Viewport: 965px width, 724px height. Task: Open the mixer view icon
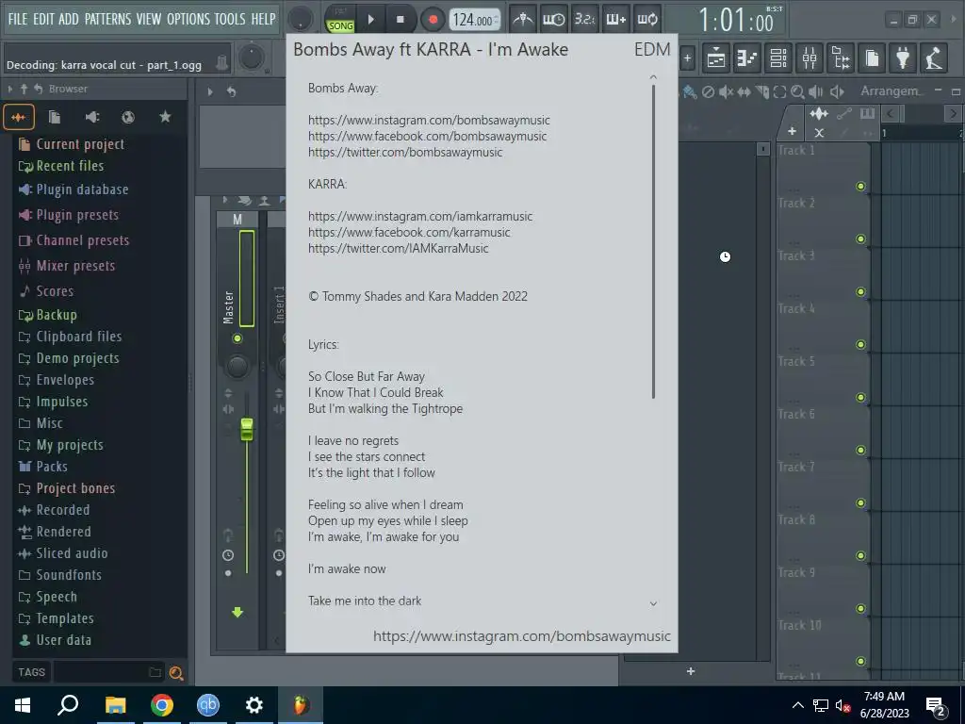[810, 58]
